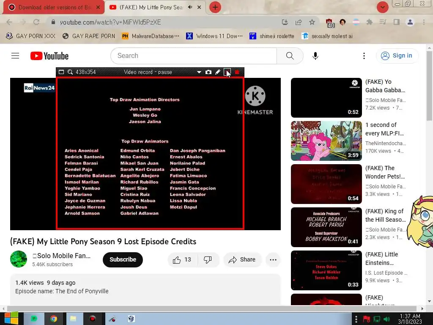The height and width of the screenshot is (325, 433).
Task: Reload the page
Action: click(x=36, y=22)
